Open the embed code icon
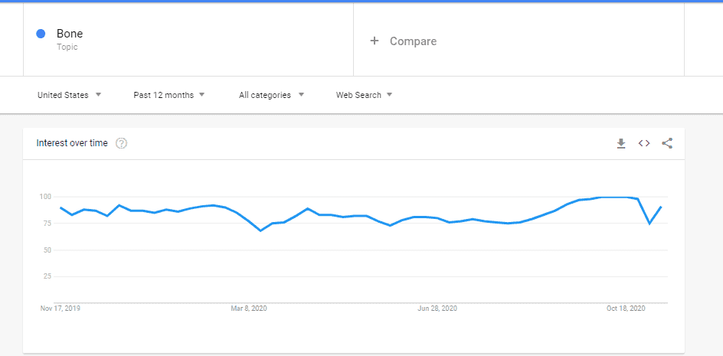The height and width of the screenshot is (356, 723). 644,143
